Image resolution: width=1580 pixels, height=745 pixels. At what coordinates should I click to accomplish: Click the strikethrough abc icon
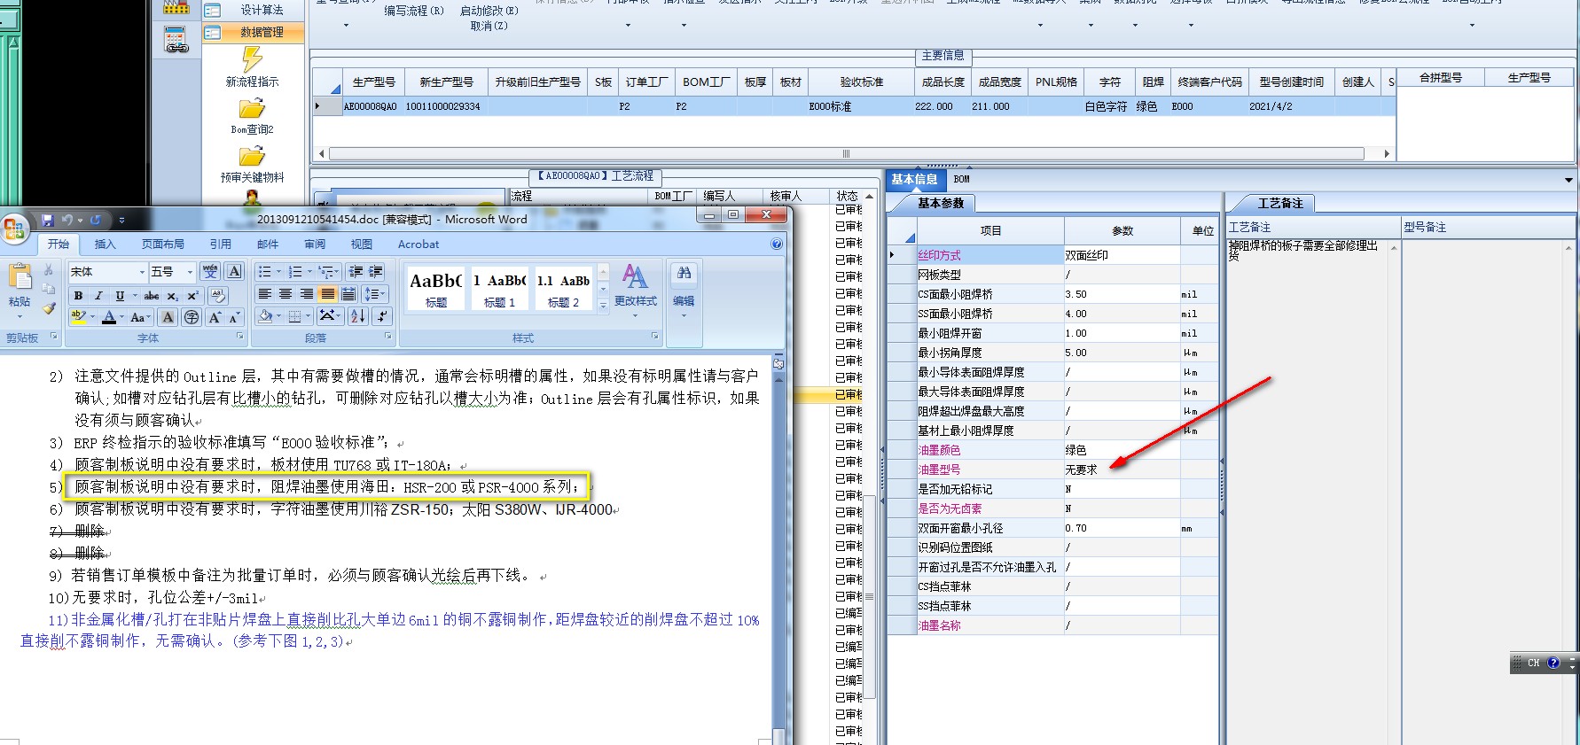click(152, 296)
